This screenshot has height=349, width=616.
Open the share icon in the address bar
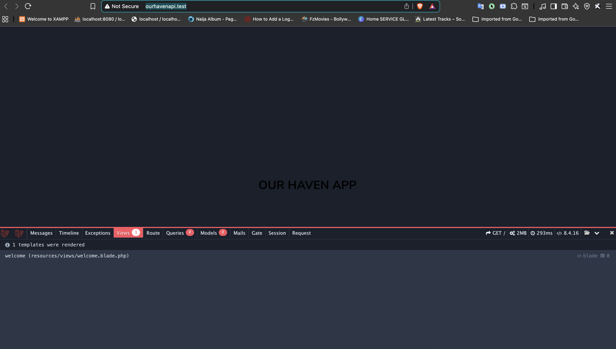pyautogui.click(x=407, y=6)
